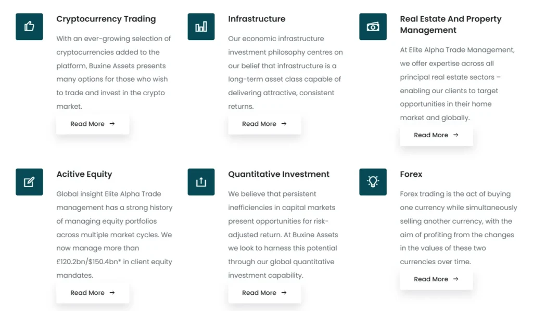The image size is (533, 311).
Task: Click the lightbulb icon beside Forex
Action: click(373, 182)
